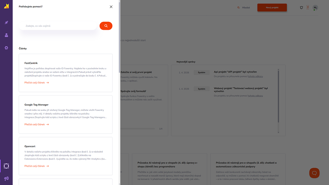This screenshot has width=329, height=185.
Task: Click the news scrollbar up arrow
Action: pos(278,69)
